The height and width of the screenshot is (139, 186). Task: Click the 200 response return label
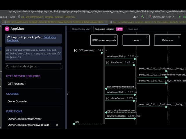tap(77, 122)
